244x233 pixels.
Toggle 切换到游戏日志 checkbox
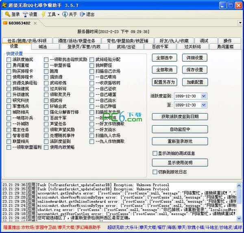point(155,172)
